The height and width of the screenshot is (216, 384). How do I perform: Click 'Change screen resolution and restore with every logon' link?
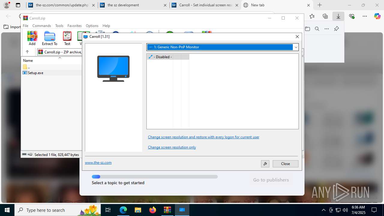coord(203,137)
